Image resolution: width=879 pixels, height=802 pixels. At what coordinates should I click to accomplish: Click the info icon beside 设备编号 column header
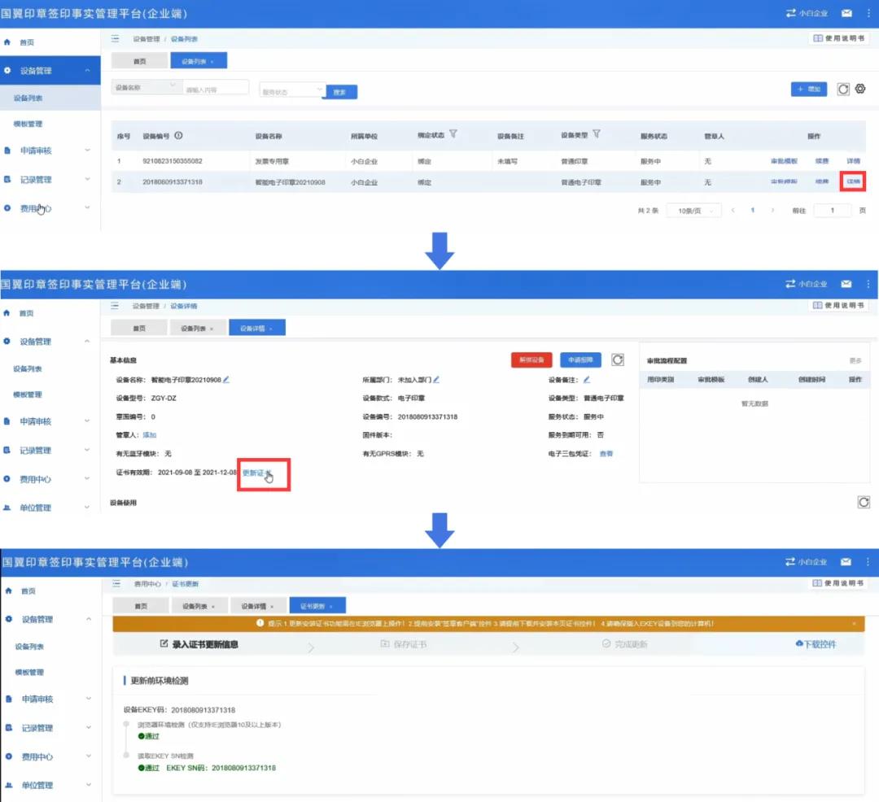coord(178,136)
